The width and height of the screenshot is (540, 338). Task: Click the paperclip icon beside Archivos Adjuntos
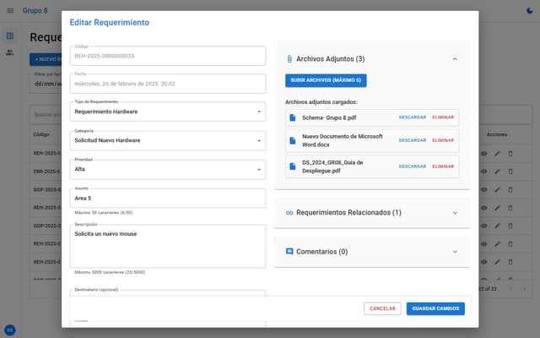289,59
